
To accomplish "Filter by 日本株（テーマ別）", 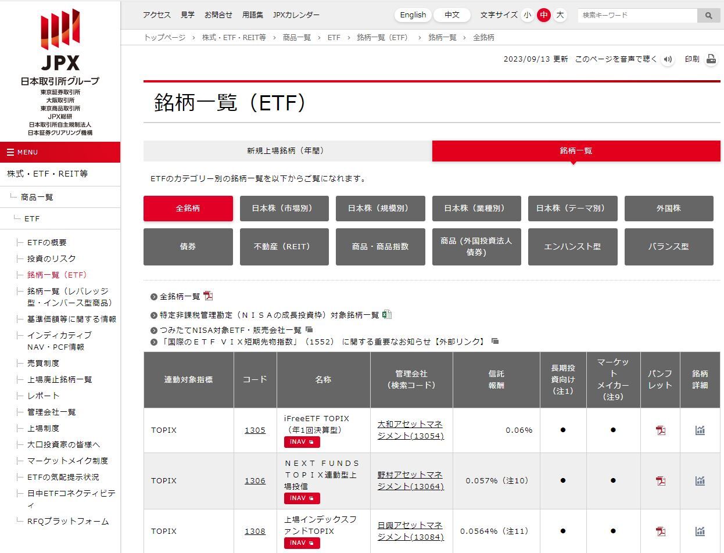I will click(x=573, y=209).
